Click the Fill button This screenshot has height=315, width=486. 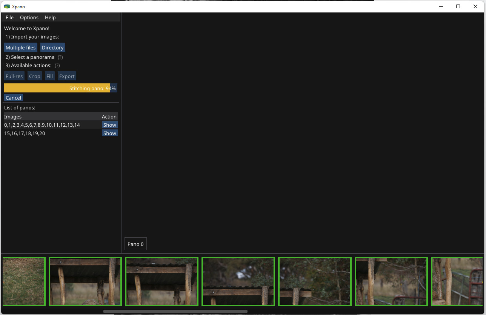point(49,76)
